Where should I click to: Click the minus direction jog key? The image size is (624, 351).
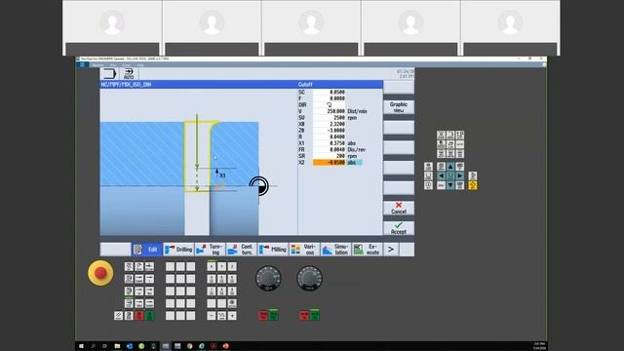click(212, 316)
